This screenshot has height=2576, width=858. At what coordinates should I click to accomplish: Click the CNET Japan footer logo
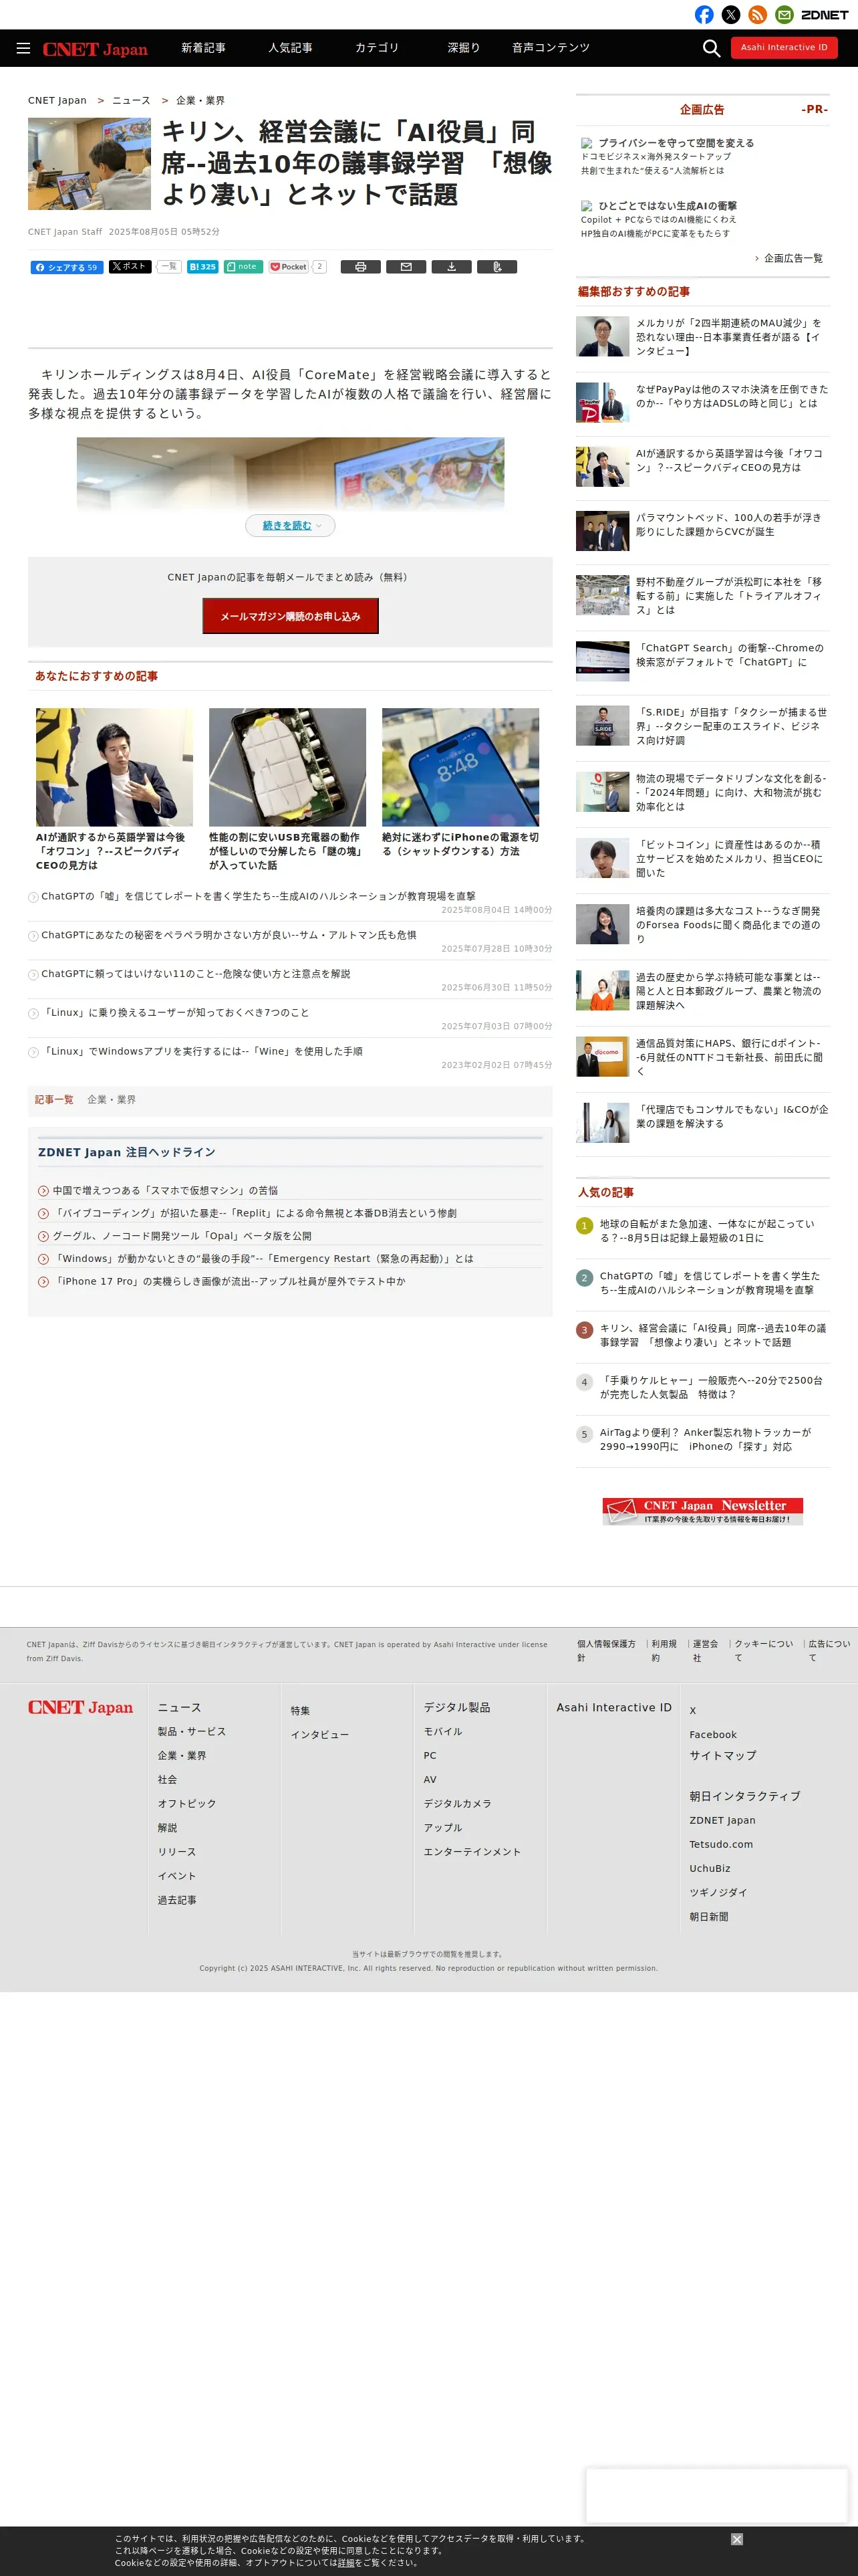coord(80,1707)
